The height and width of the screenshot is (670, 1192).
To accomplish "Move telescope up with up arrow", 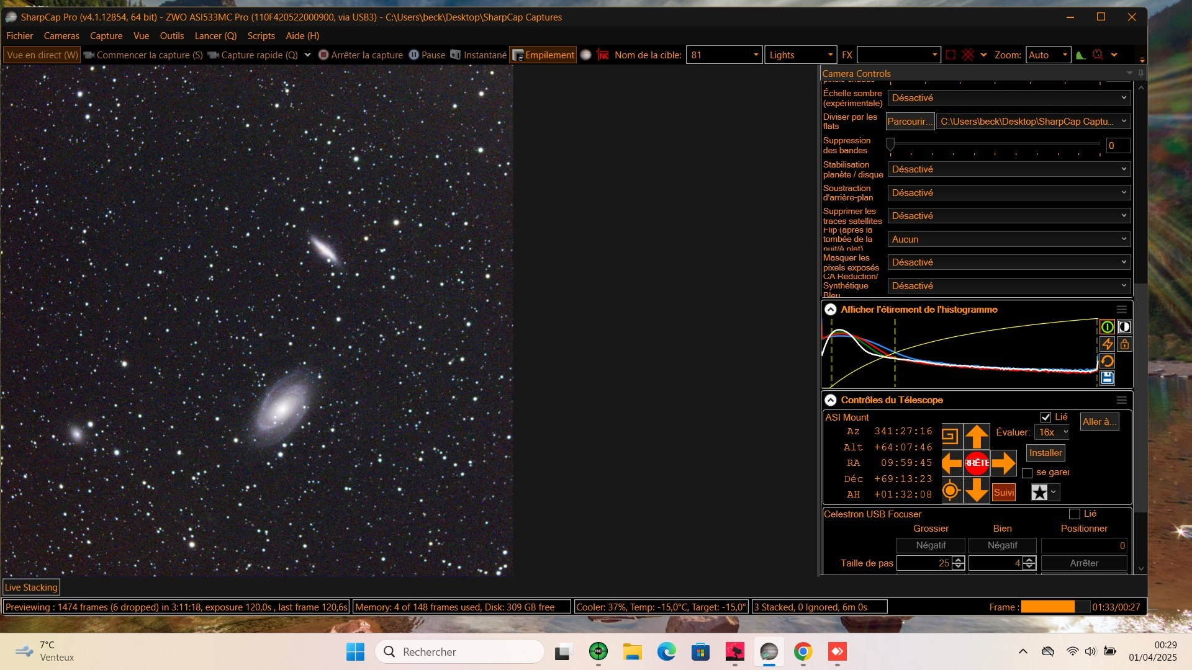I will [977, 436].
